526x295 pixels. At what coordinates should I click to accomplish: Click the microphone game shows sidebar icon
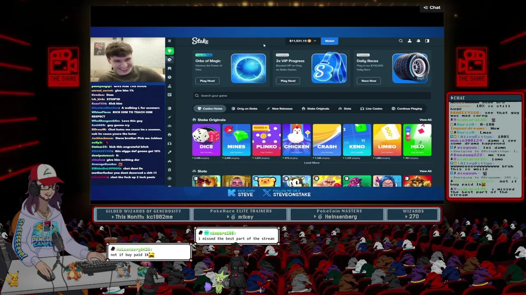click(169, 152)
